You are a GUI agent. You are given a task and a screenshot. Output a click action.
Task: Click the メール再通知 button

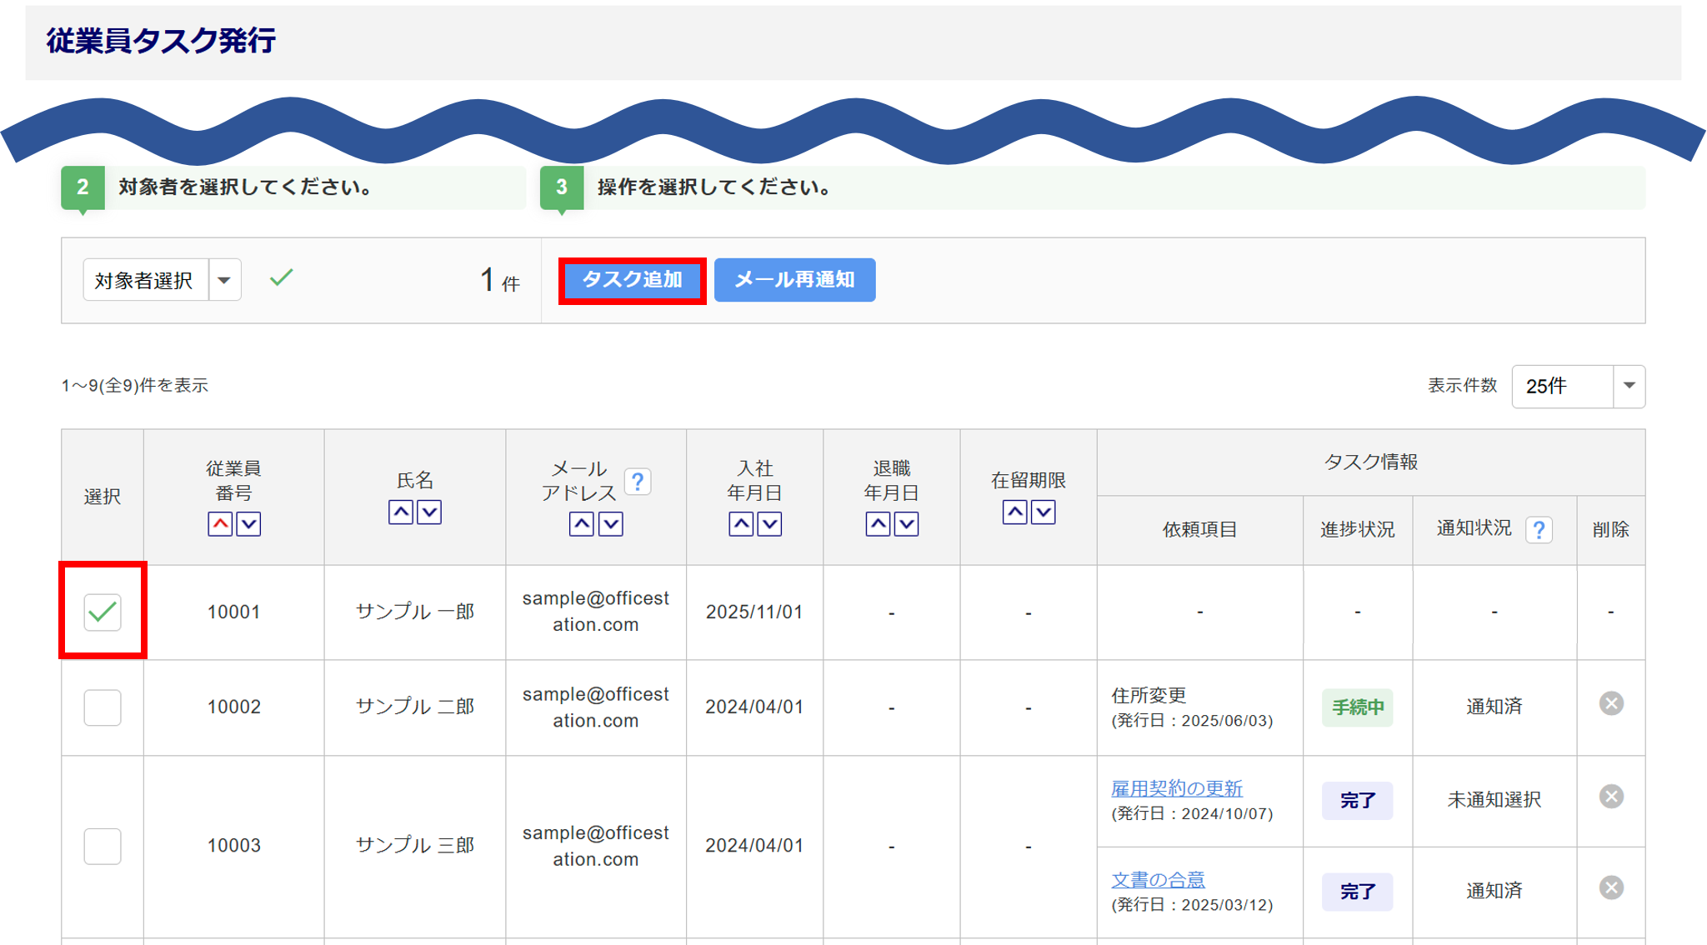(794, 280)
